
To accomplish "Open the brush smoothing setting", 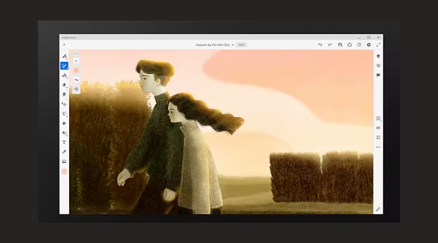I will click(76, 80).
